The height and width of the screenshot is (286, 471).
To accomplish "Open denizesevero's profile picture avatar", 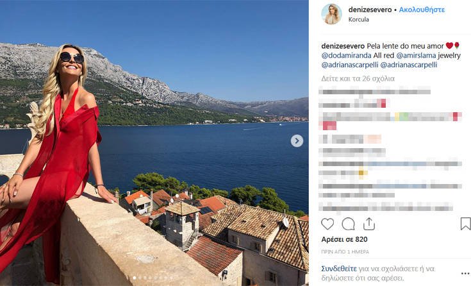I will click(x=331, y=14).
